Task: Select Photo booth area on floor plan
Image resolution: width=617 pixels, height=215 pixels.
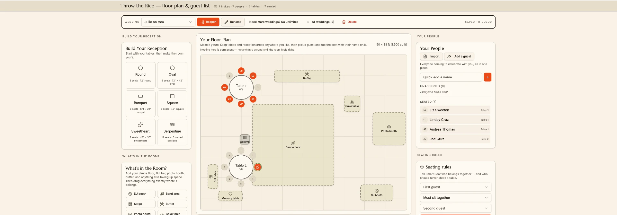Action: coord(389,129)
